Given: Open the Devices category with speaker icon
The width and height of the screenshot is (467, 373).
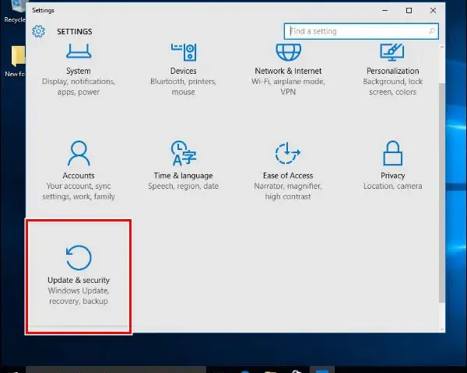Looking at the screenshot, I should click(183, 70).
